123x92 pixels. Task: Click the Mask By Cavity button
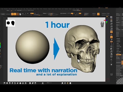point(119,74)
